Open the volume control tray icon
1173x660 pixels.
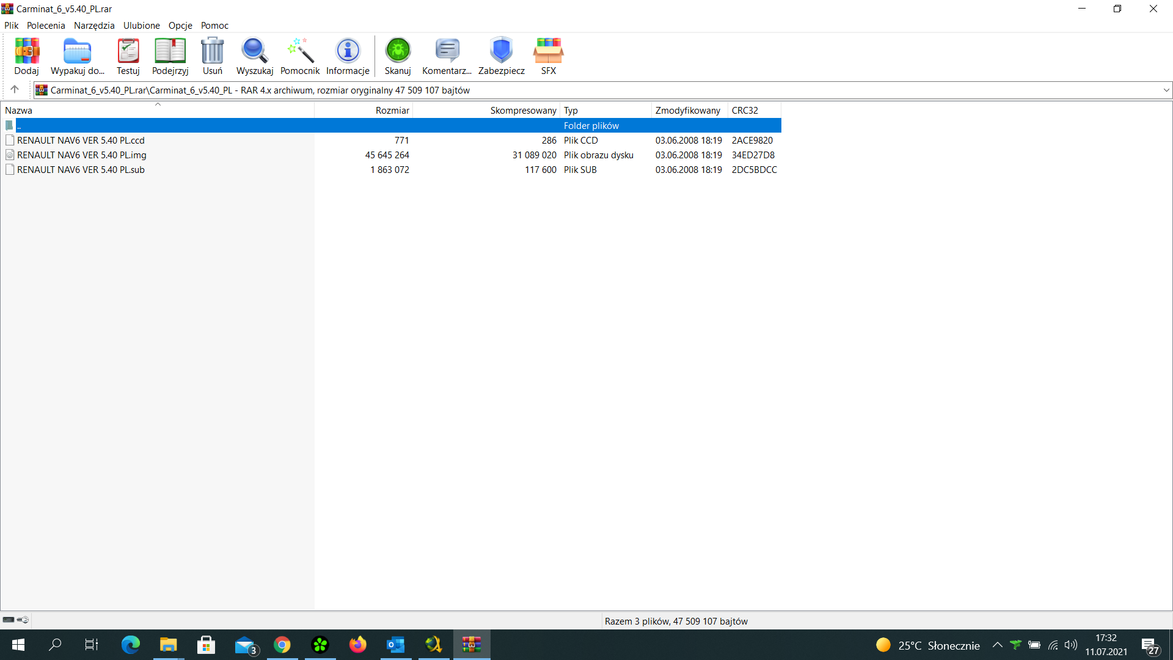1071,645
